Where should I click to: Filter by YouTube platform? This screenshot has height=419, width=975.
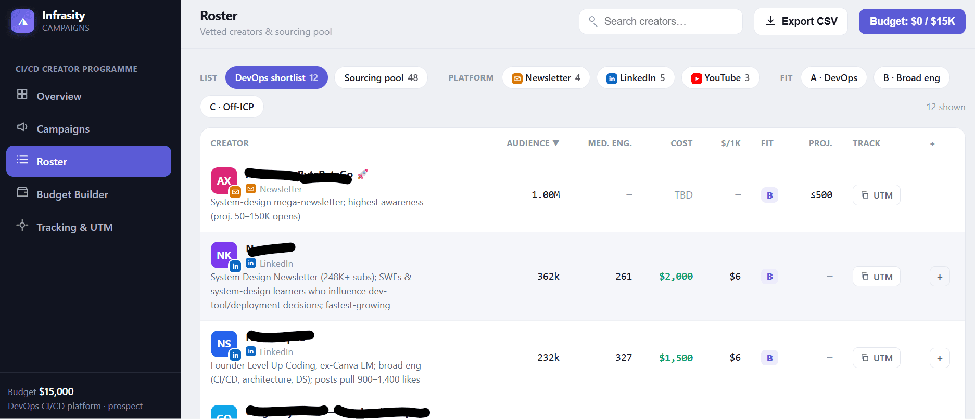point(720,77)
